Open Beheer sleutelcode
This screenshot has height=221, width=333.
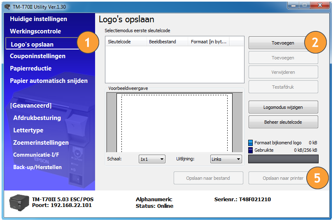(x=283, y=122)
